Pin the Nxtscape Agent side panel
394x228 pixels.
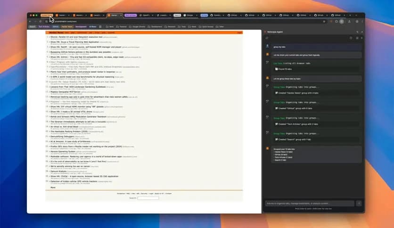(x=357, y=32)
